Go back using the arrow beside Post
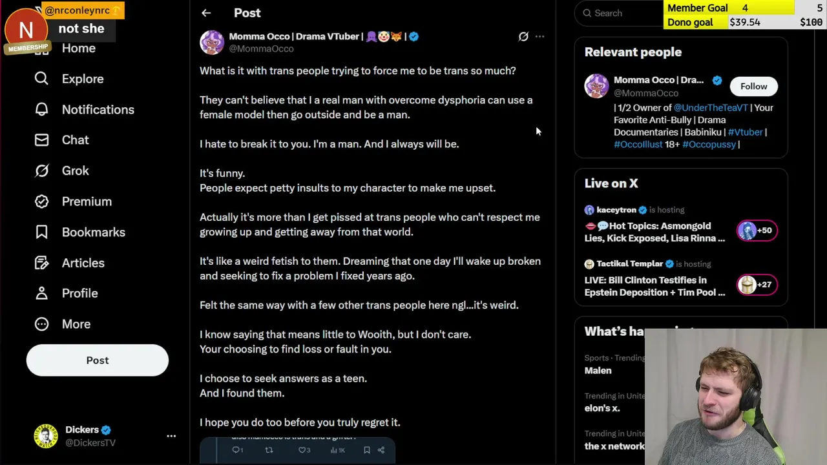Viewport: 827px width, 465px height. pyautogui.click(x=206, y=13)
